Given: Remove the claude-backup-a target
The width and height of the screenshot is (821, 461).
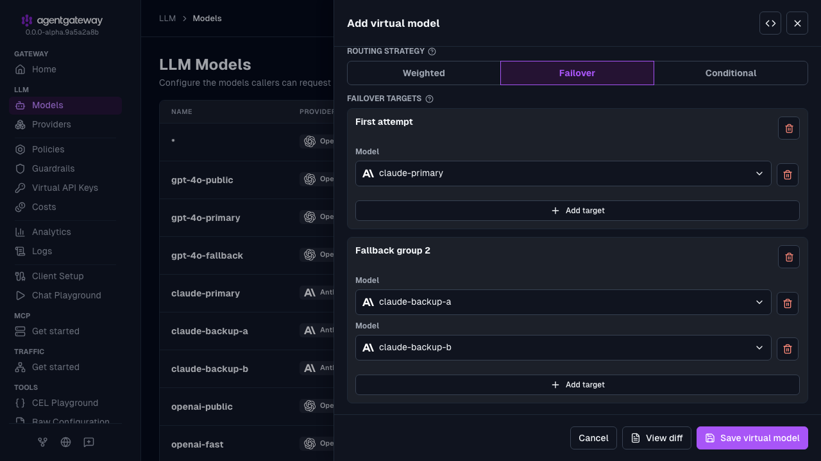Looking at the screenshot, I should point(788,303).
